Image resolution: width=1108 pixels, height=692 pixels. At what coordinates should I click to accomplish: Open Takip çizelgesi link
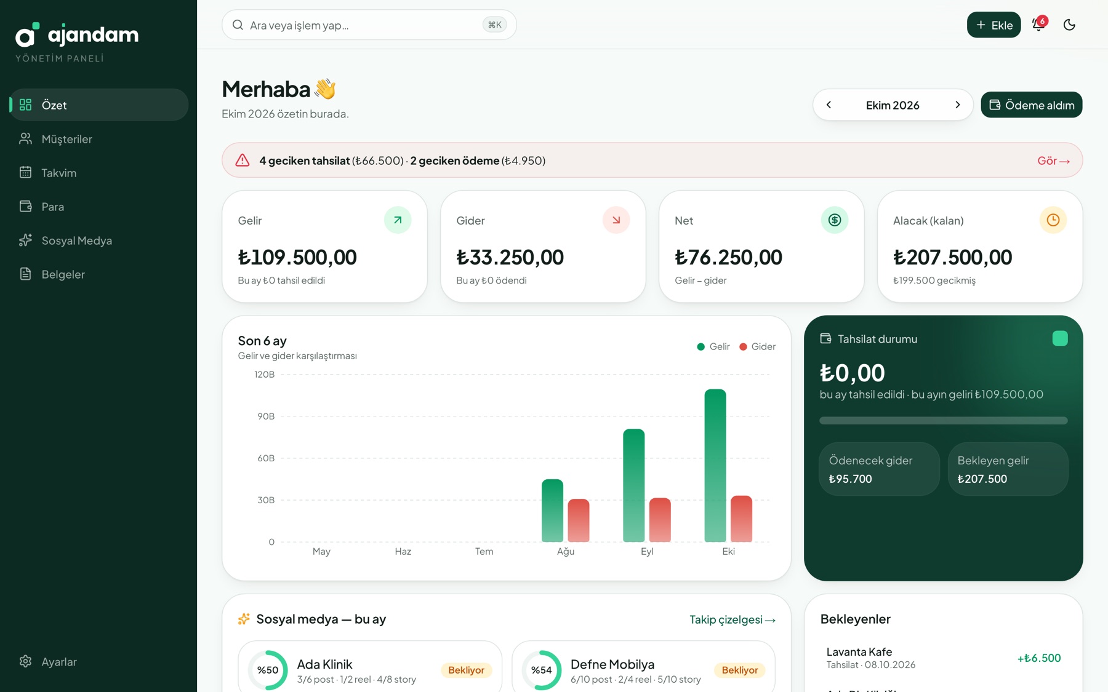(732, 619)
